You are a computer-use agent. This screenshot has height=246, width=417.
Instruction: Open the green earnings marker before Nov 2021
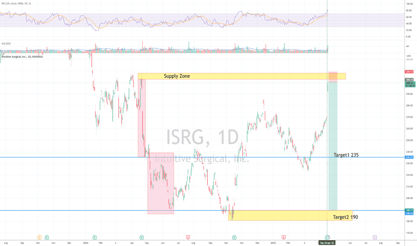(x=47, y=237)
